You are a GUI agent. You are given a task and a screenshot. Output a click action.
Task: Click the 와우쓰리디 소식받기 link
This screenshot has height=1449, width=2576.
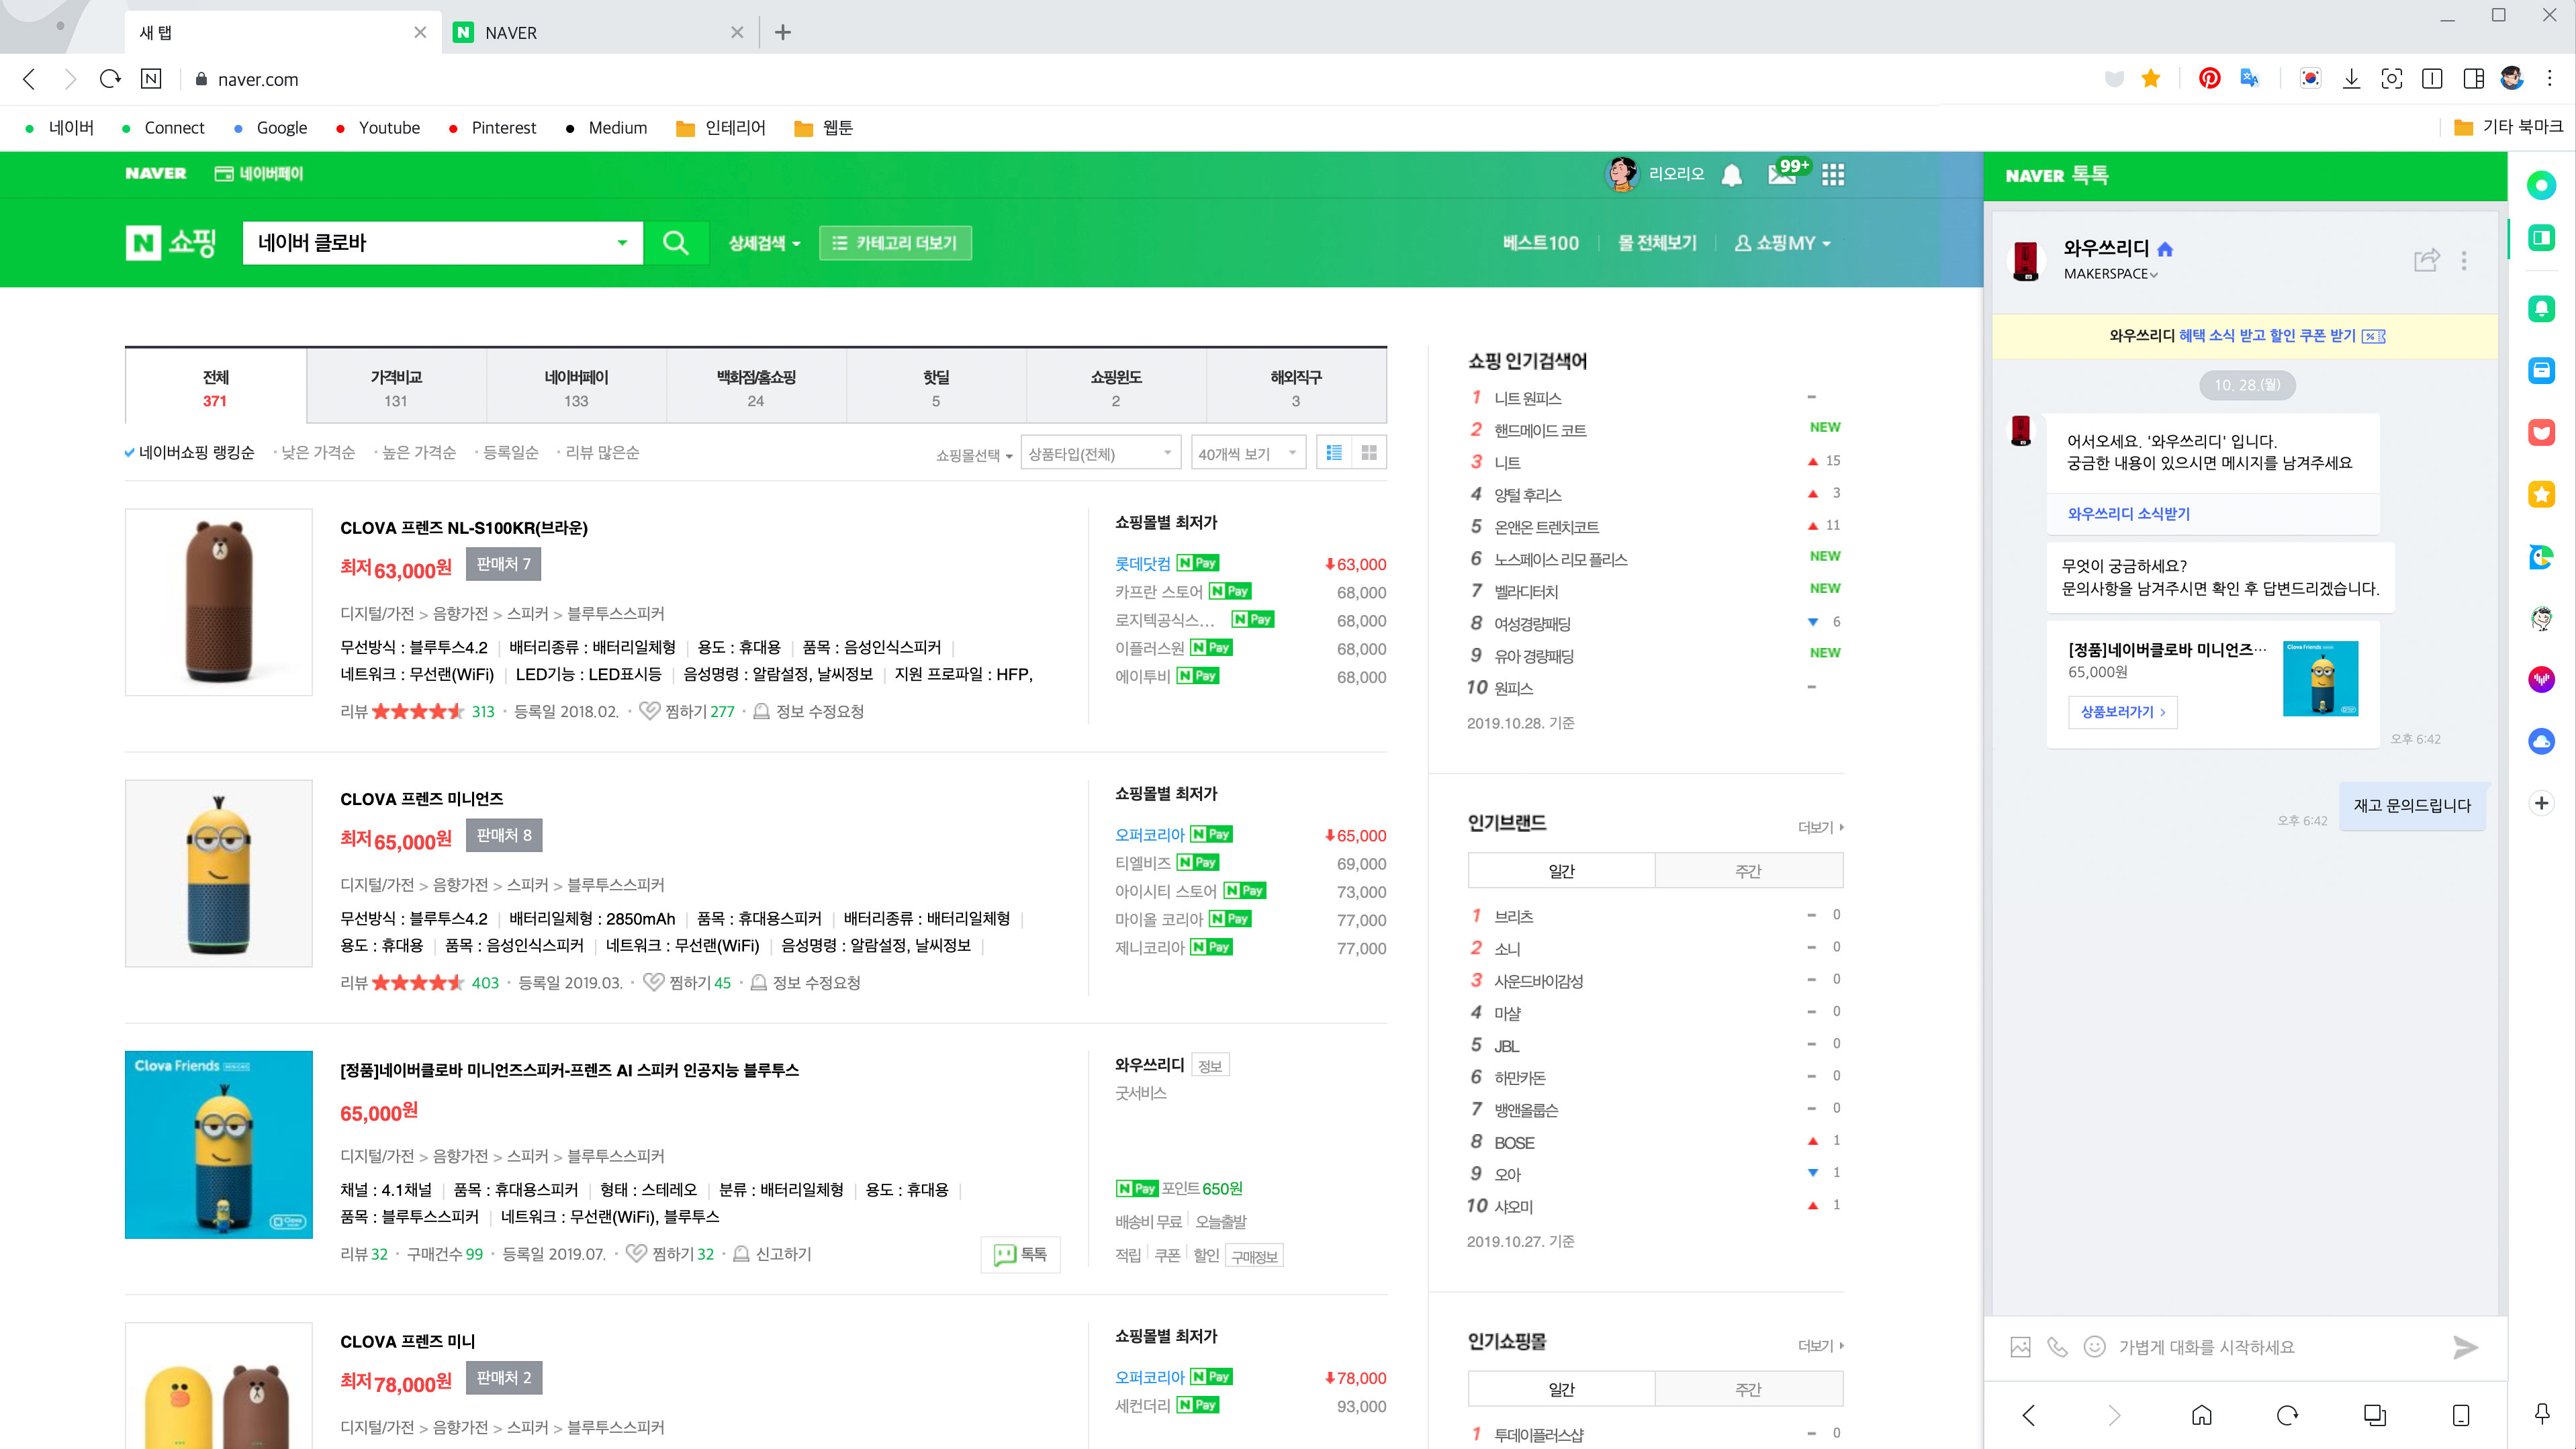2128,514
